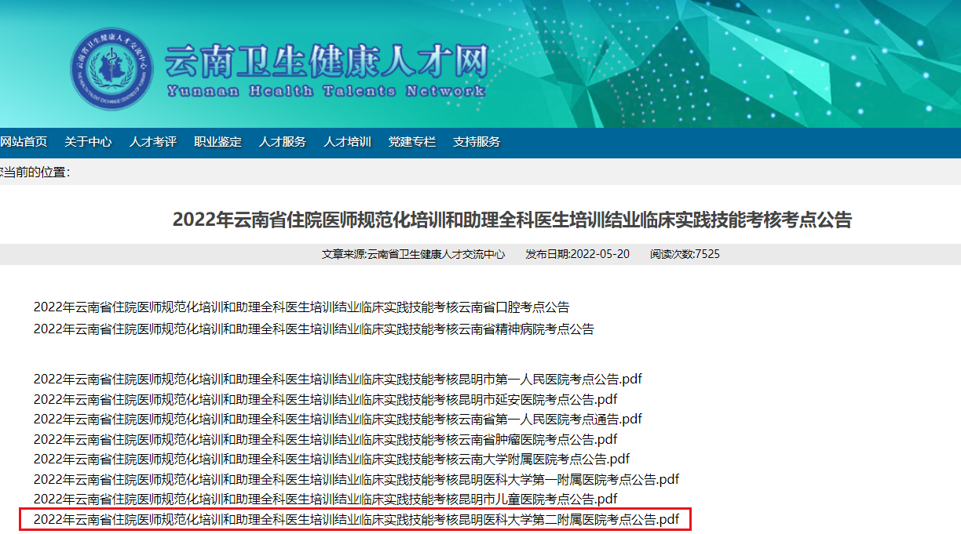Download 云南省肿瘤医院考点公告.pdf
This screenshot has width=961, height=534.
click(x=325, y=439)
